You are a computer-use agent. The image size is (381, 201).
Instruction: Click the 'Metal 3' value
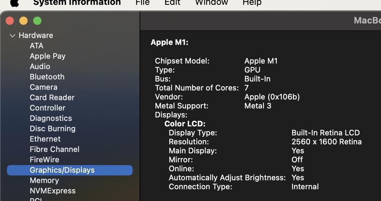[x=258, y=106]
